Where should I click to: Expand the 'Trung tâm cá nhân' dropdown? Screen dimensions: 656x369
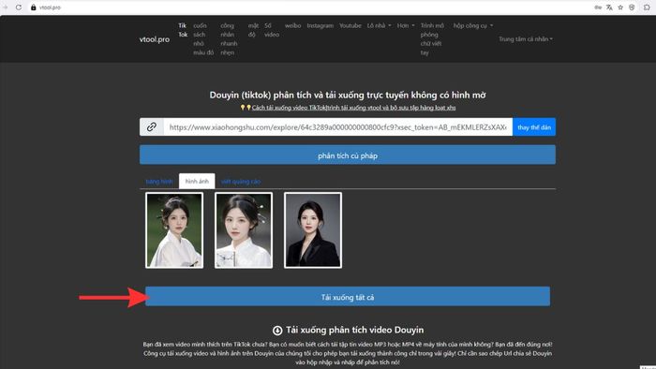pyautogui.click(x=526, y=38)
